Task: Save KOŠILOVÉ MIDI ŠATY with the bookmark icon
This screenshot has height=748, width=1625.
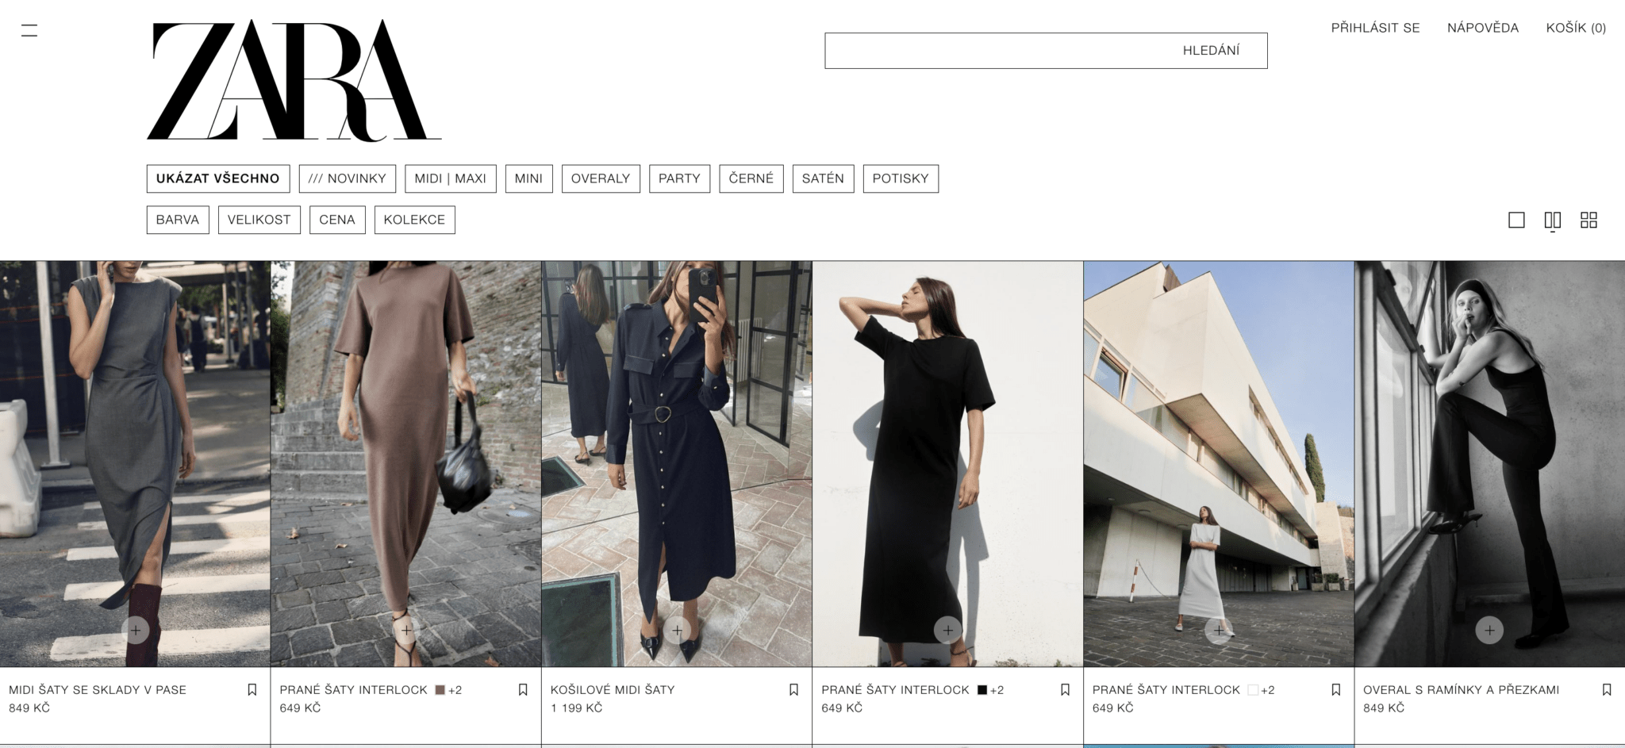Action: click(x=793, y=689)
